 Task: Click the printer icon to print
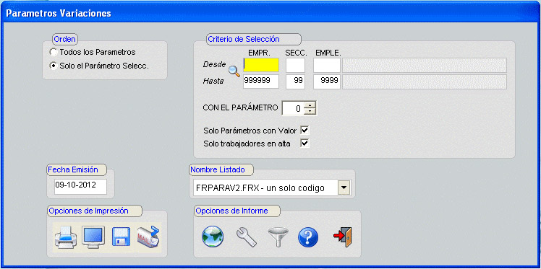(66, 237)
